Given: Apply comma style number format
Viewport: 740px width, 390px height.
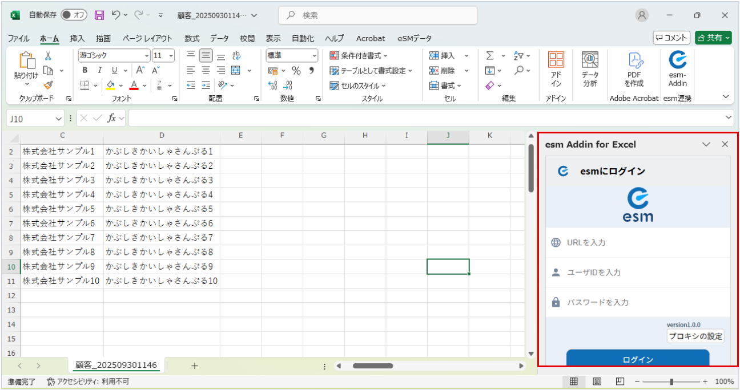Looking at the screenshot, I should (x=311, y=71).
